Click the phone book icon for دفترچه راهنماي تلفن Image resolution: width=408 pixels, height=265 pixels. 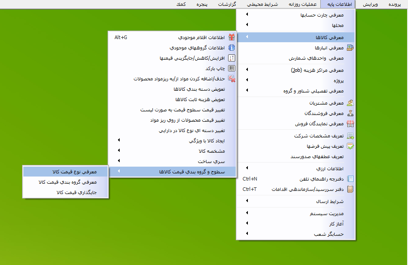(350, 179)
